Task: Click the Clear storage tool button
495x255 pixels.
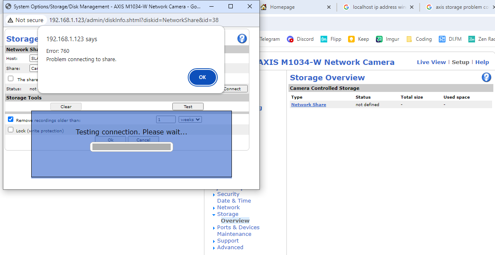Action: [x=66, y=106]
